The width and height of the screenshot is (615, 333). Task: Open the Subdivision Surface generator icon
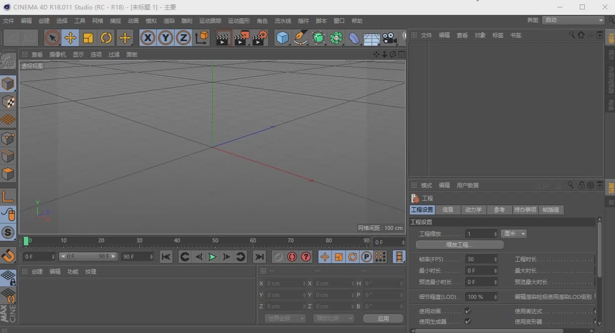click(318, 38)
